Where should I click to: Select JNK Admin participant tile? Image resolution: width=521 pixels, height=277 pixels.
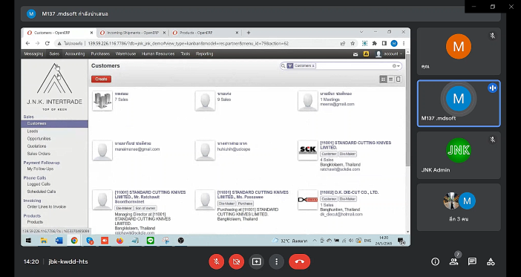(x=459, y=155)
